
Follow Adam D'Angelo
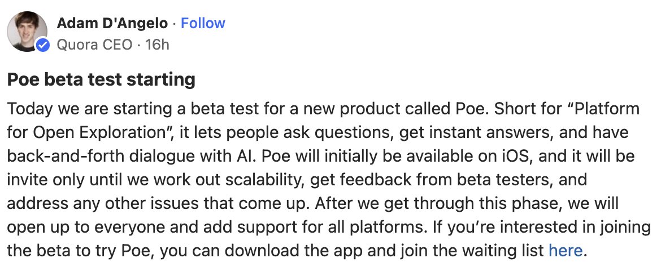point(203,23)
